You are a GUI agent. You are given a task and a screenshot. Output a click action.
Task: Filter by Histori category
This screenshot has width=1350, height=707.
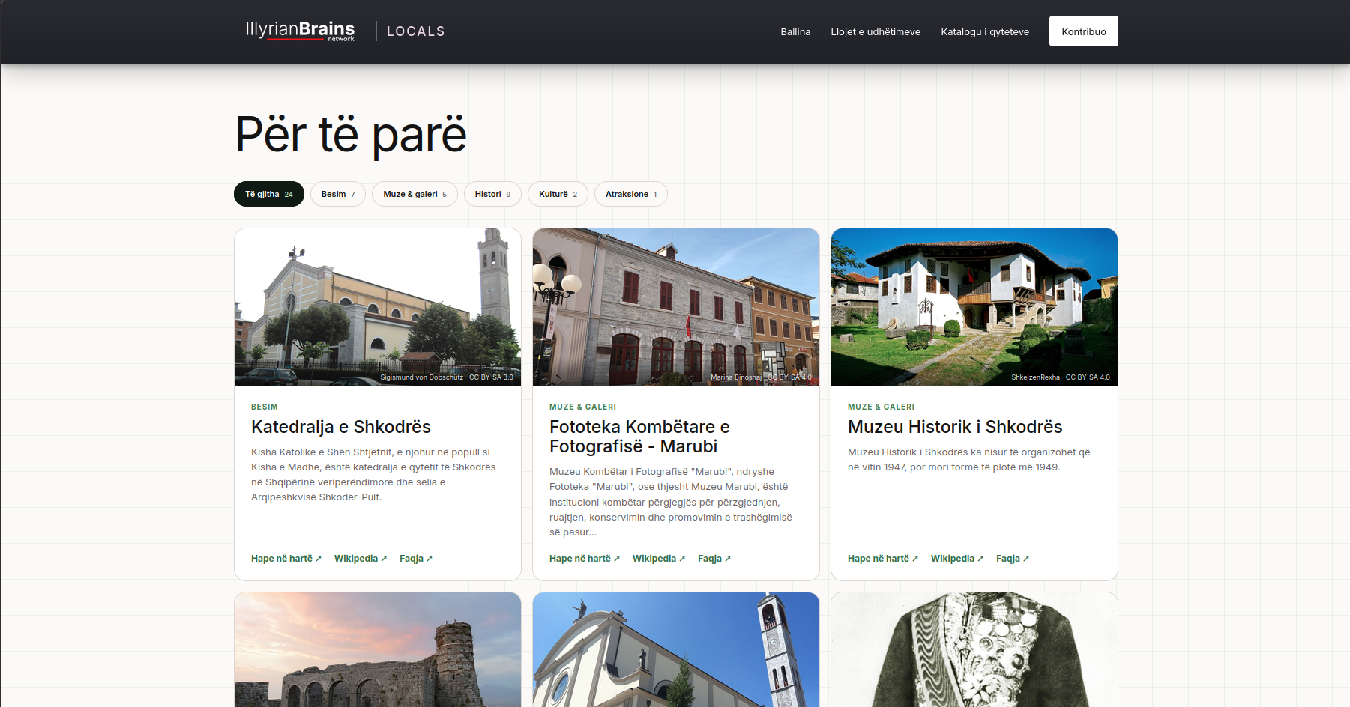point(492,194)
